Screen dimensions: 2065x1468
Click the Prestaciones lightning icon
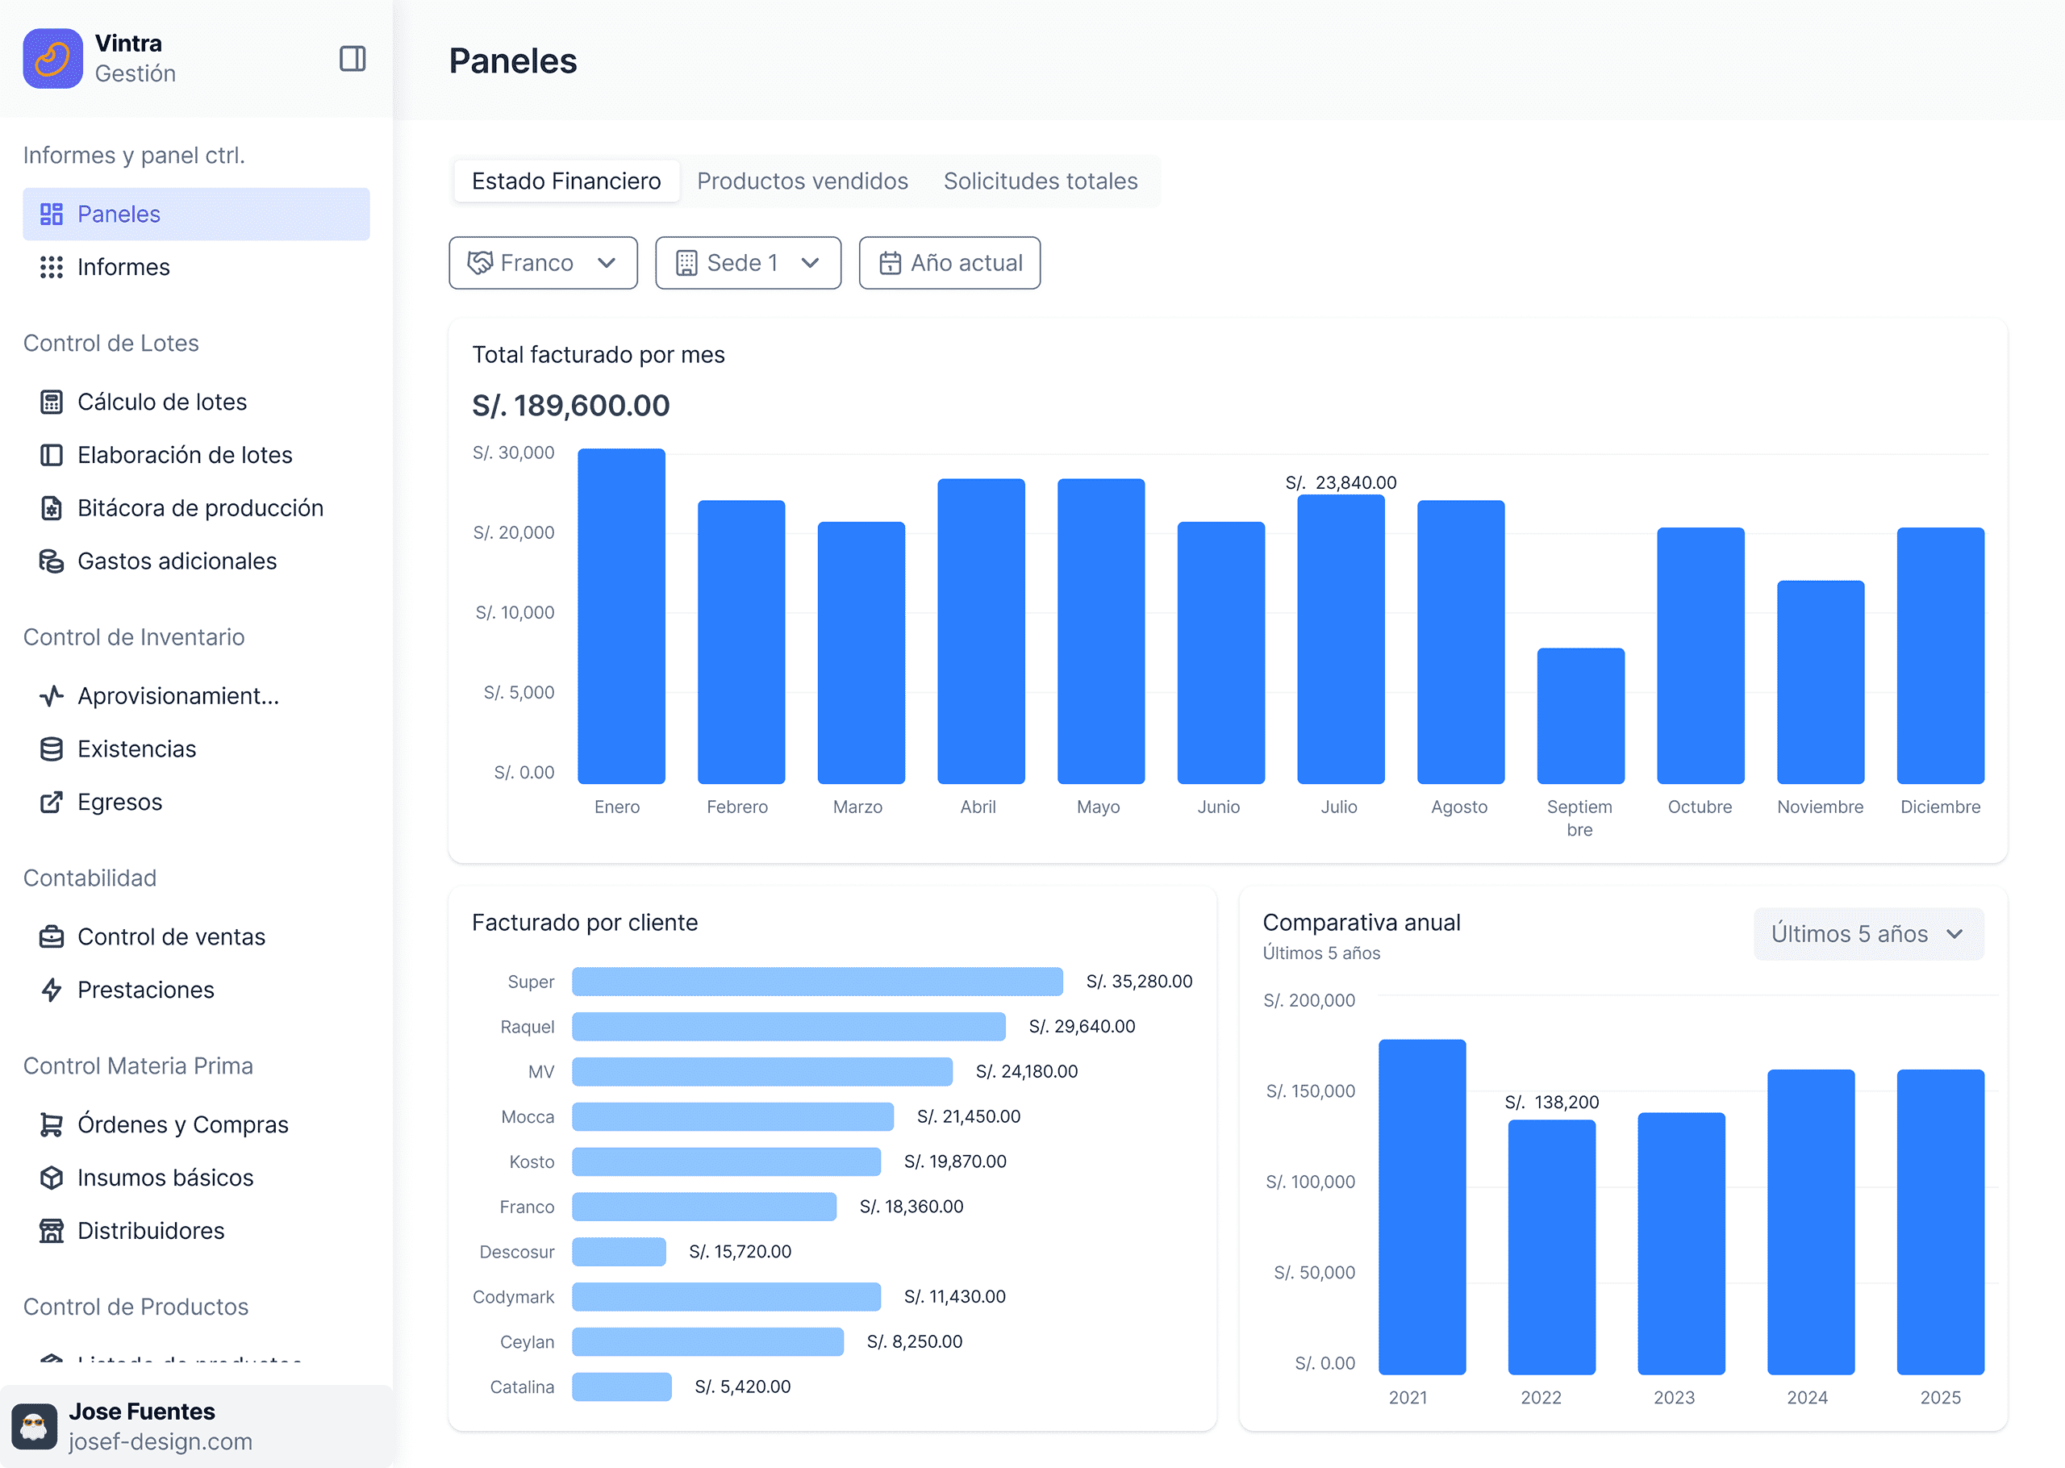(52, 990)
